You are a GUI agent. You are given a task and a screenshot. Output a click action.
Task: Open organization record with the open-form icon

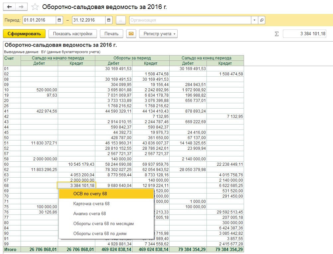pos(262,20)
